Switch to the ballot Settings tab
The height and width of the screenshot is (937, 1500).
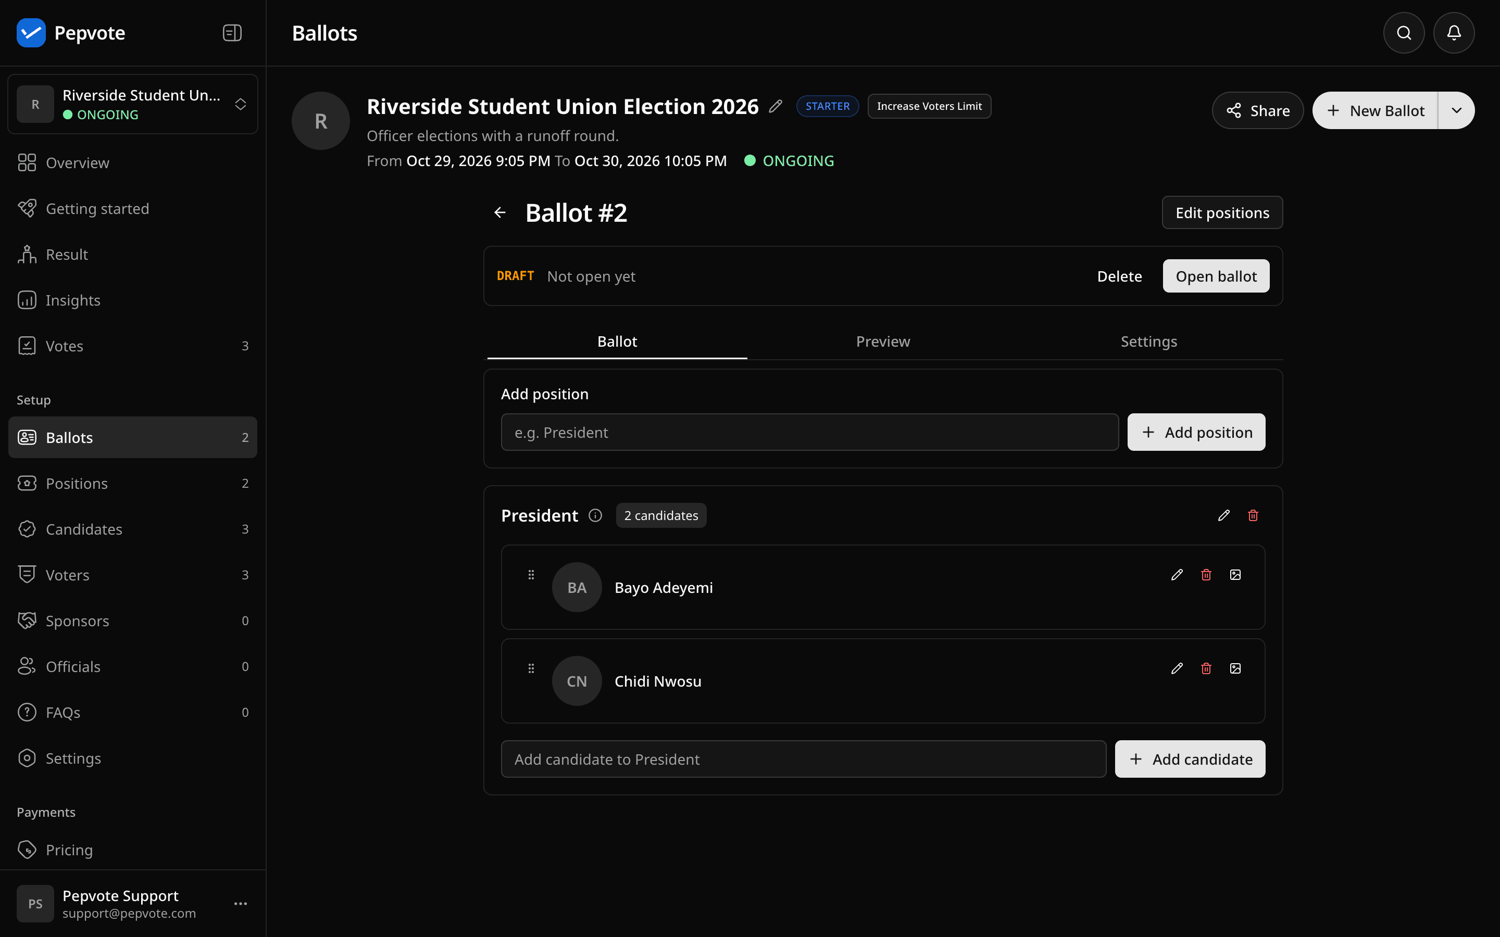click(1148, 341)
